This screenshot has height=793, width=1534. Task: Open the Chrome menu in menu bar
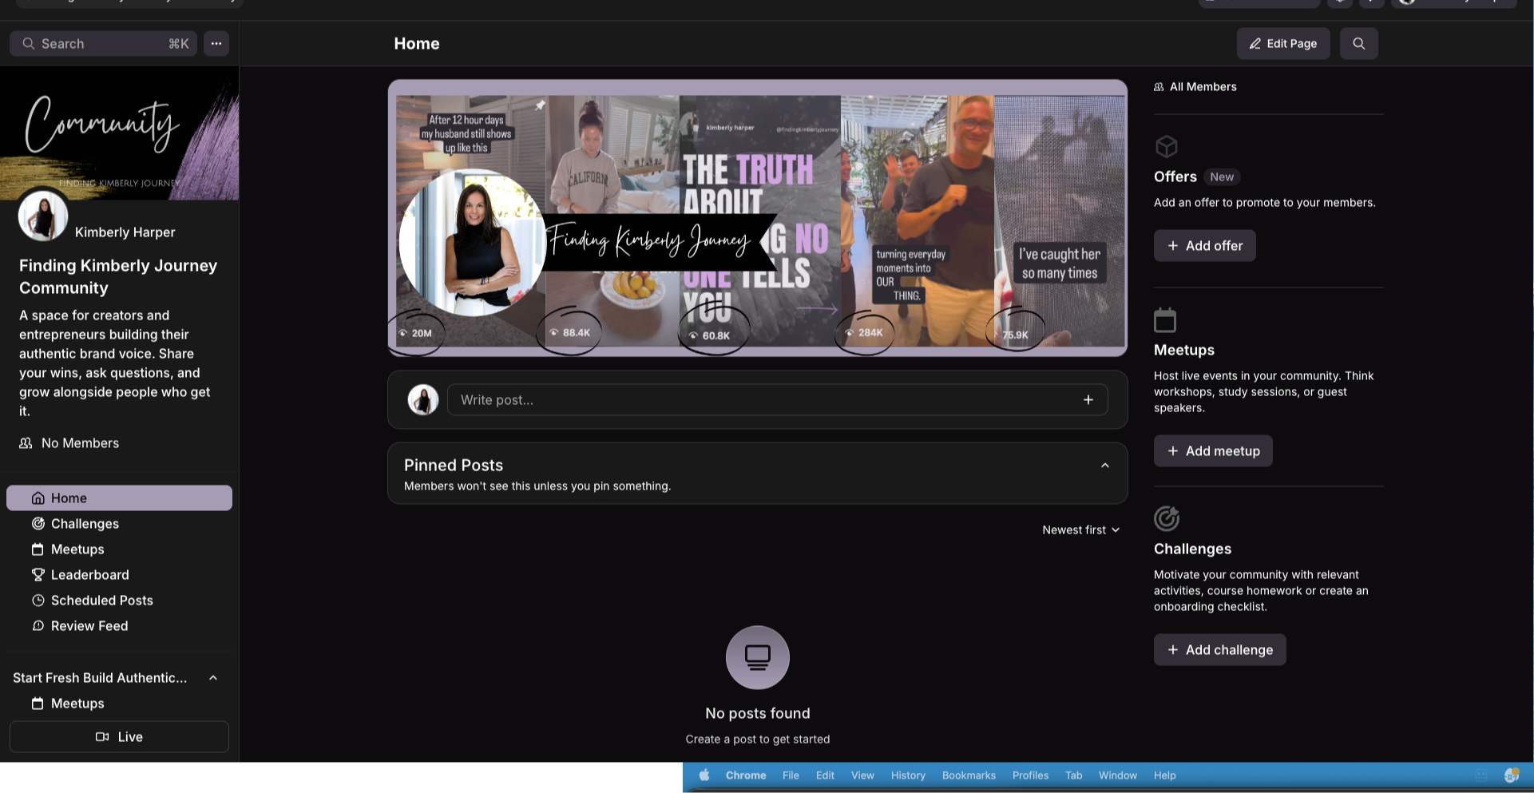pos(746,775)
